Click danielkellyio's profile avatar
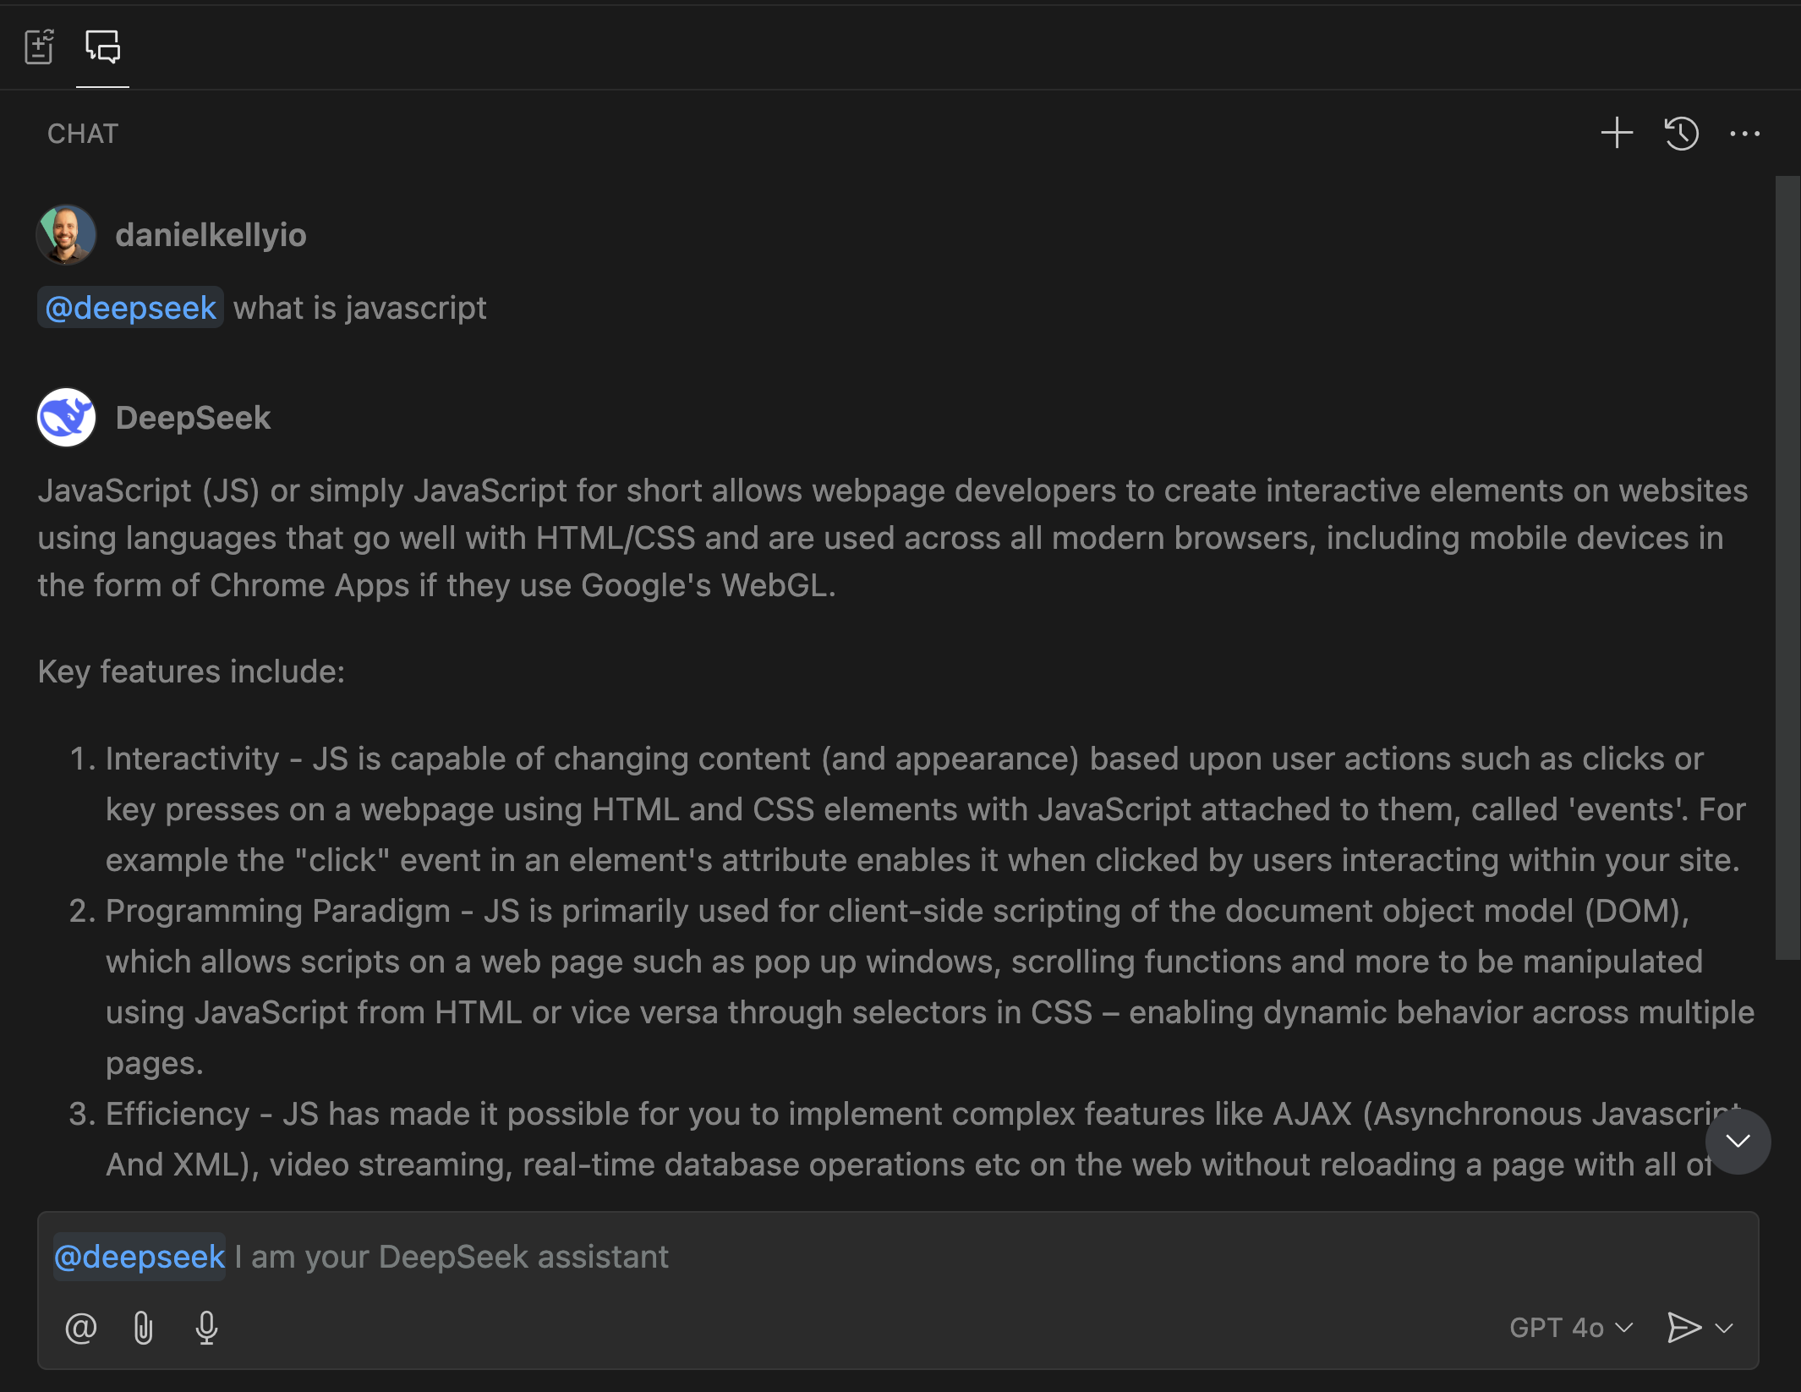Screen dimensions: 1801x1392 (x=66, y=235)
